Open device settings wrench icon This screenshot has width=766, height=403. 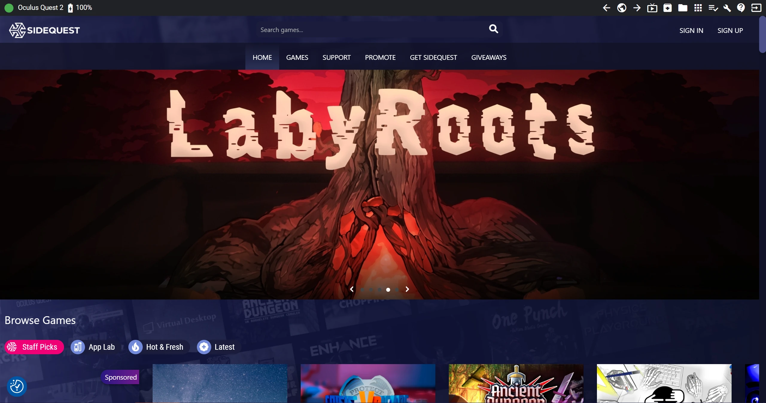pos(727,8)
